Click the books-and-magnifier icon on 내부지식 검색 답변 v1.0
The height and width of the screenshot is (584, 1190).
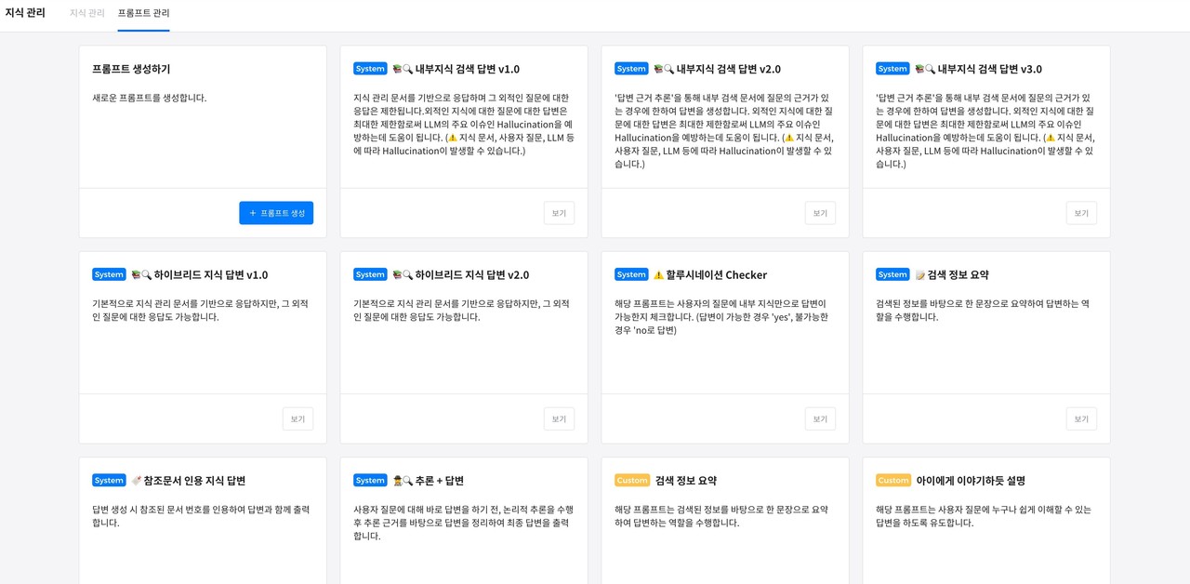click(402, 67)
